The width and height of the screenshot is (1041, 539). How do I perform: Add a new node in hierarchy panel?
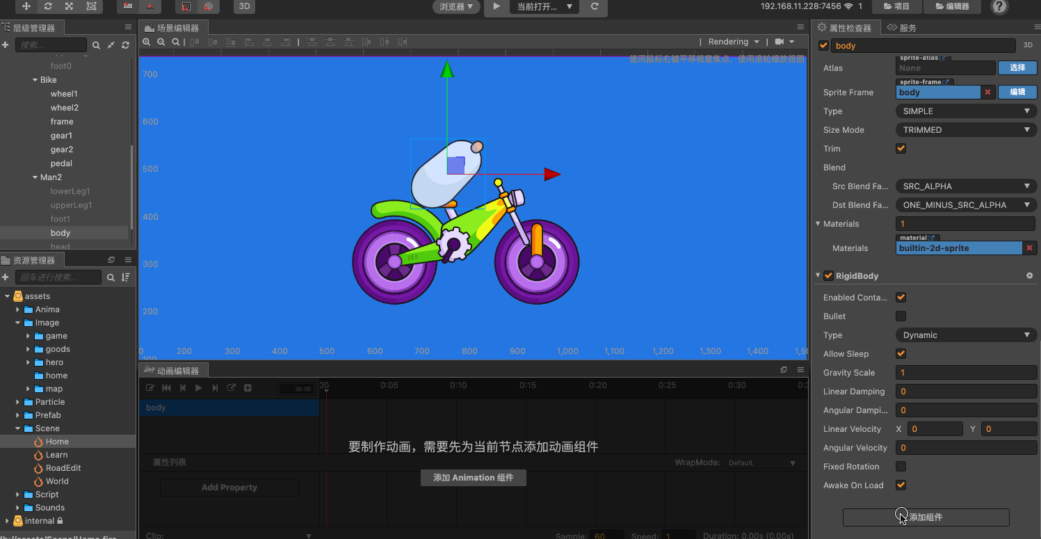pyautogui.click(x=6, y=45)
